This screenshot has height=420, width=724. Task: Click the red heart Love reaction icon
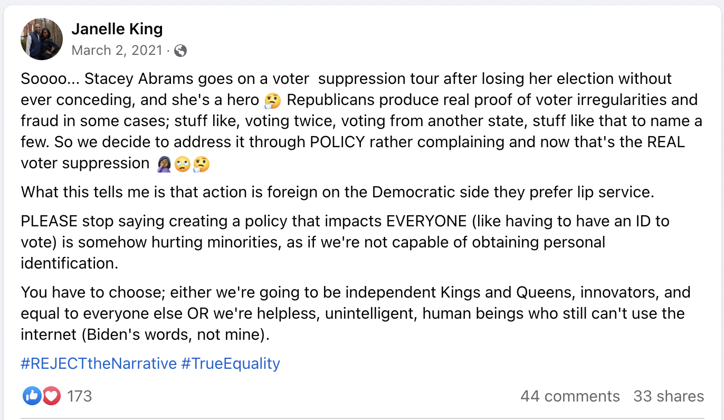[51, 396]
